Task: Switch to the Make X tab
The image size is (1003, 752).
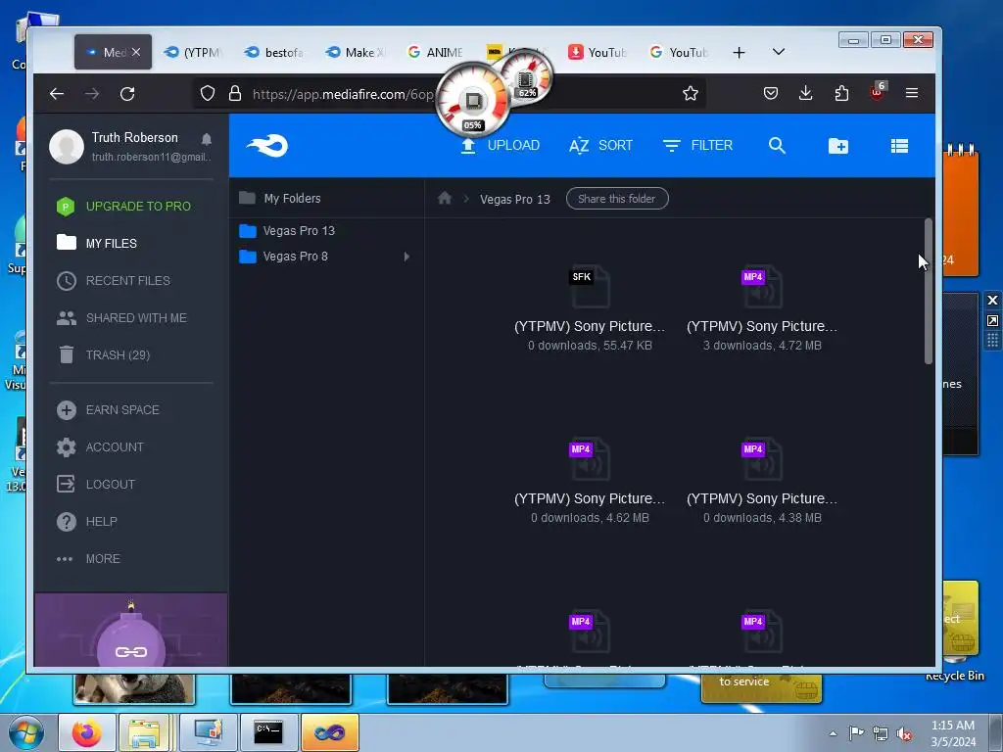Action: click(355, 53)
